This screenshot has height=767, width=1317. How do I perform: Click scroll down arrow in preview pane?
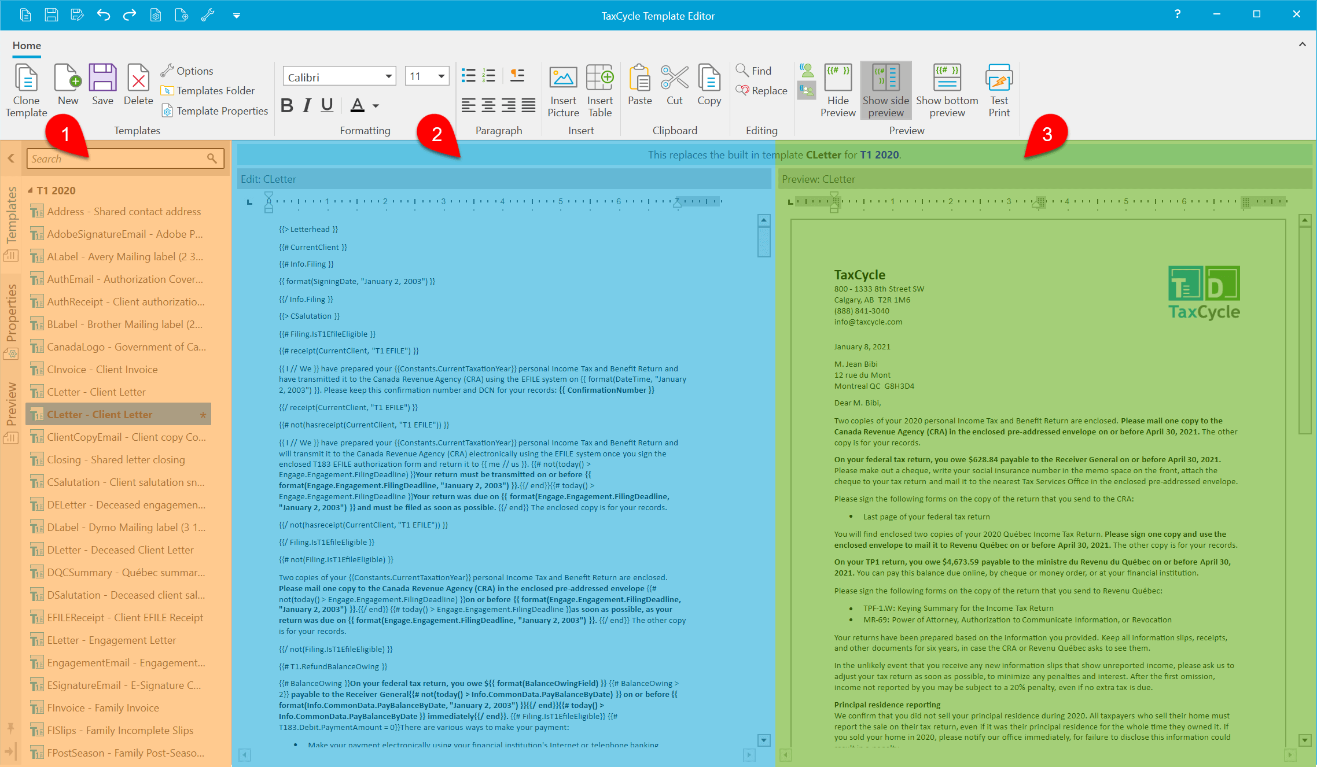(x=1305, y=740)
